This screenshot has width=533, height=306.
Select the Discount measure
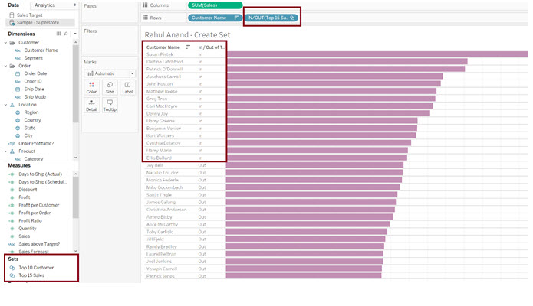pos(28,190)
